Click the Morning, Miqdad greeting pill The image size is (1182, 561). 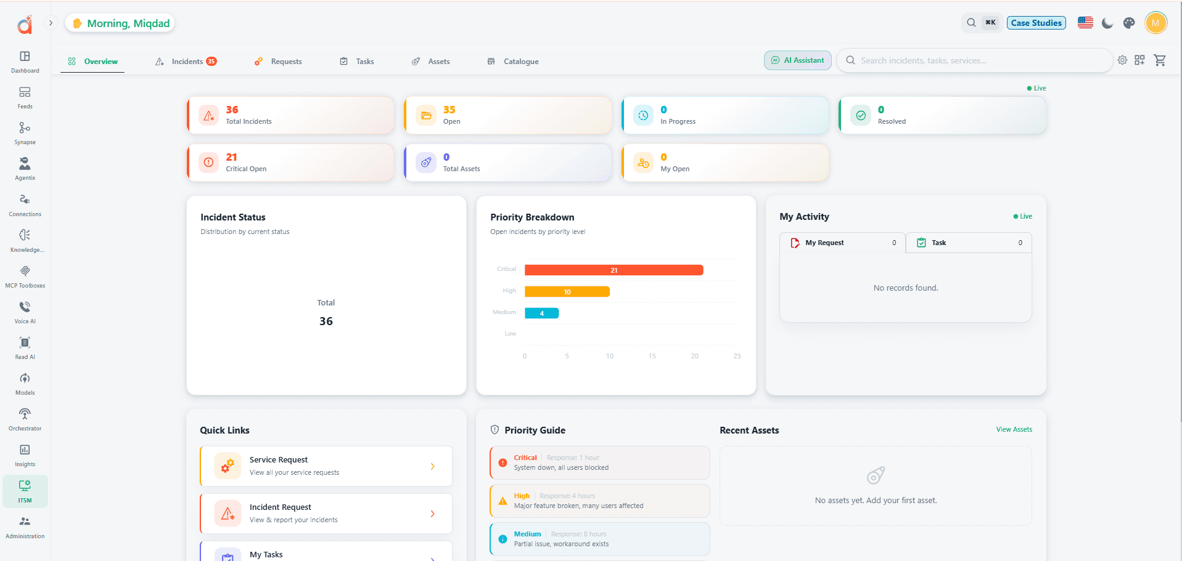tap(121, 23)
